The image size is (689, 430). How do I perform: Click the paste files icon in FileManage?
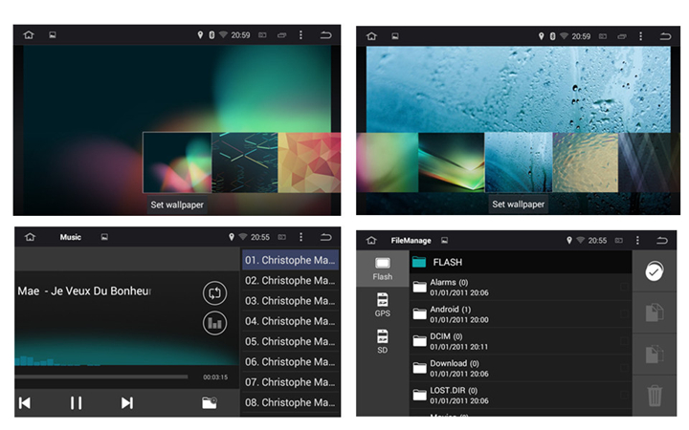point(654,354)
